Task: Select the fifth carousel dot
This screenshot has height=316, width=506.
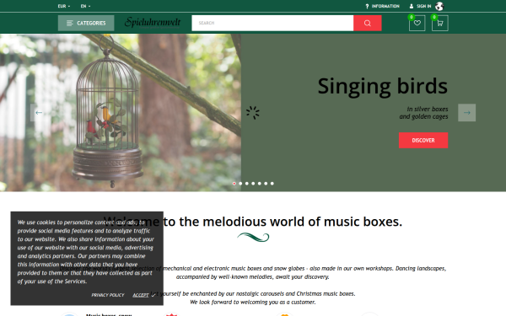Action: tap(260, 184)
